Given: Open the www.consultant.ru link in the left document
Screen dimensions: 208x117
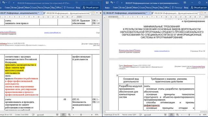Looking at the screenshot, I should tap(53, 33).
